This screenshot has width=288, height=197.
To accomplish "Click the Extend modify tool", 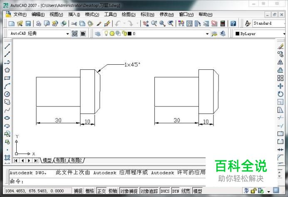I will (280, 126).
